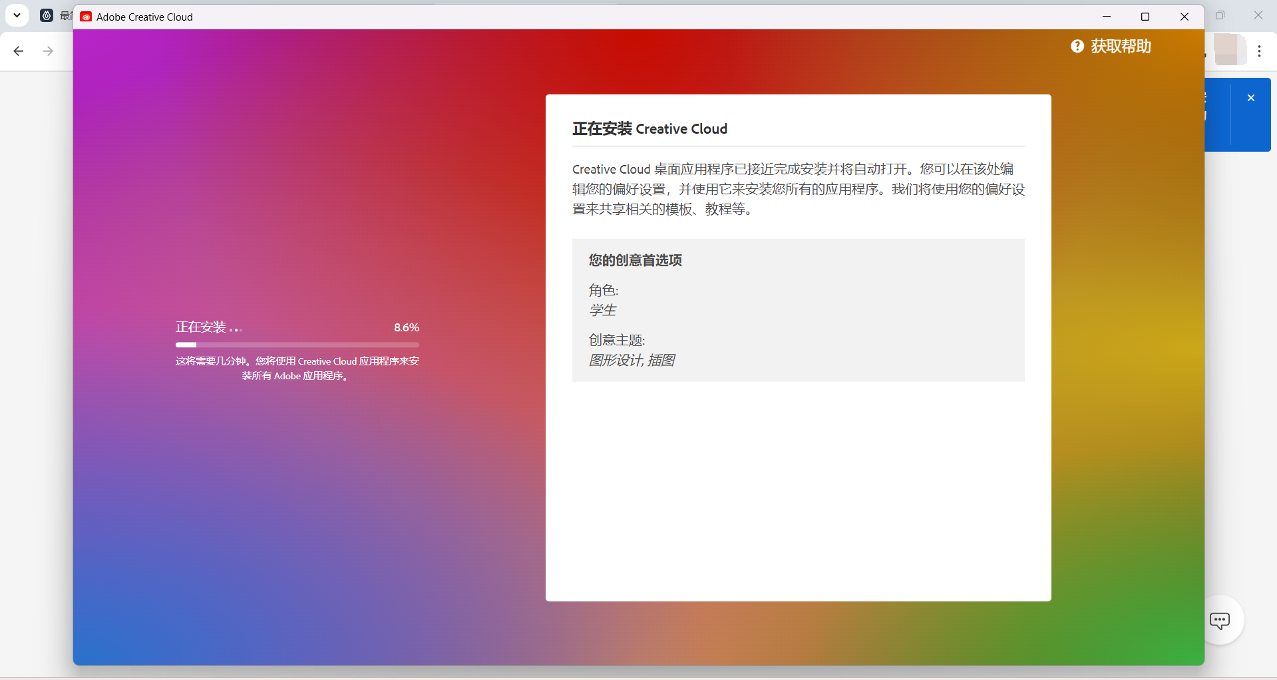Click the 图形设计, 插图 theme value

(632, 360)
